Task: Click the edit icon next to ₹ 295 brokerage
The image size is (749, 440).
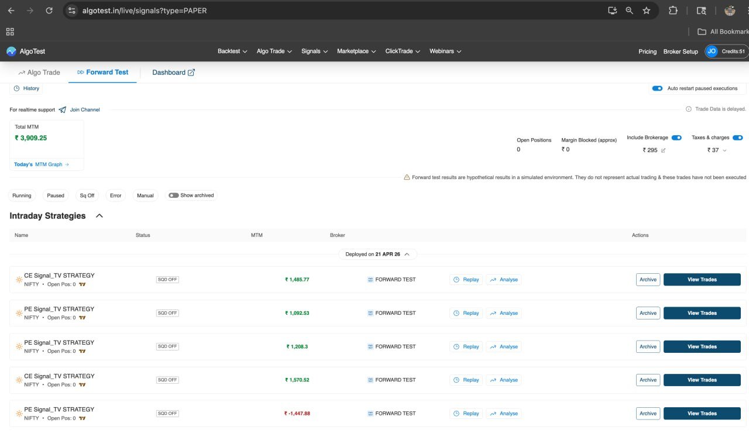Action: 663,150
